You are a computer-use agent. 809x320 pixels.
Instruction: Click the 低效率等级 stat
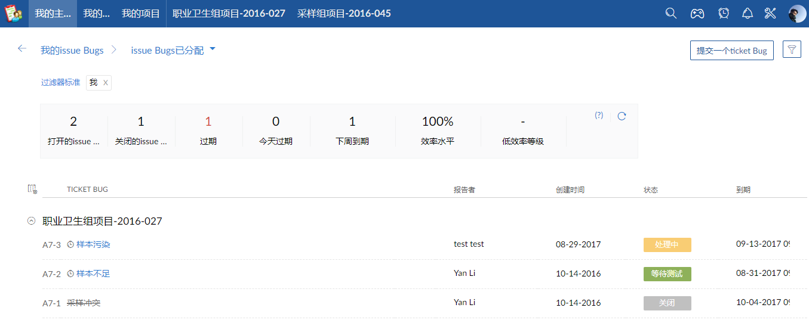pyautogui.click(x=523, y=131)
